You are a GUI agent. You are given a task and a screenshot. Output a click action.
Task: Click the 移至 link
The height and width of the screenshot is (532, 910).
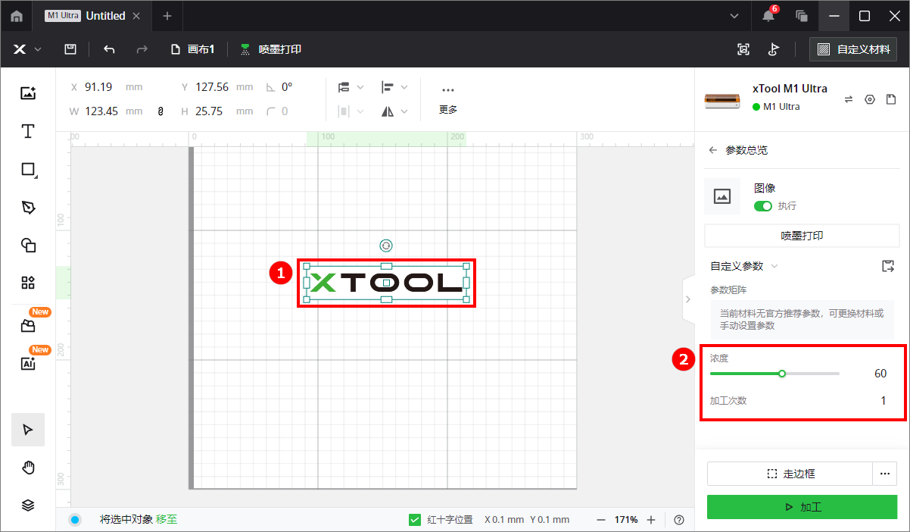[x=167, y=520]
